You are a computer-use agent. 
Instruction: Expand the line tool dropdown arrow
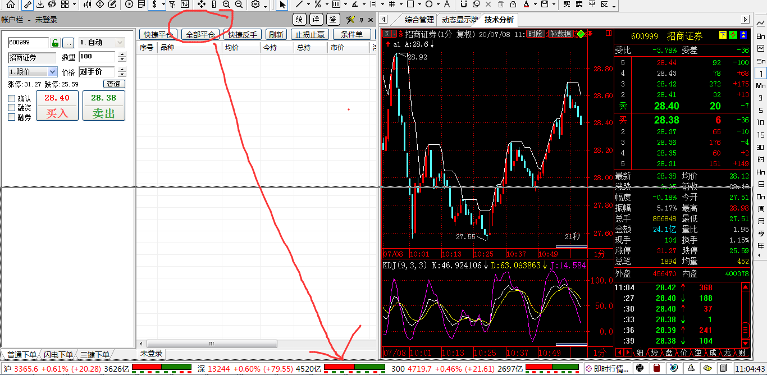pos(309,4)
